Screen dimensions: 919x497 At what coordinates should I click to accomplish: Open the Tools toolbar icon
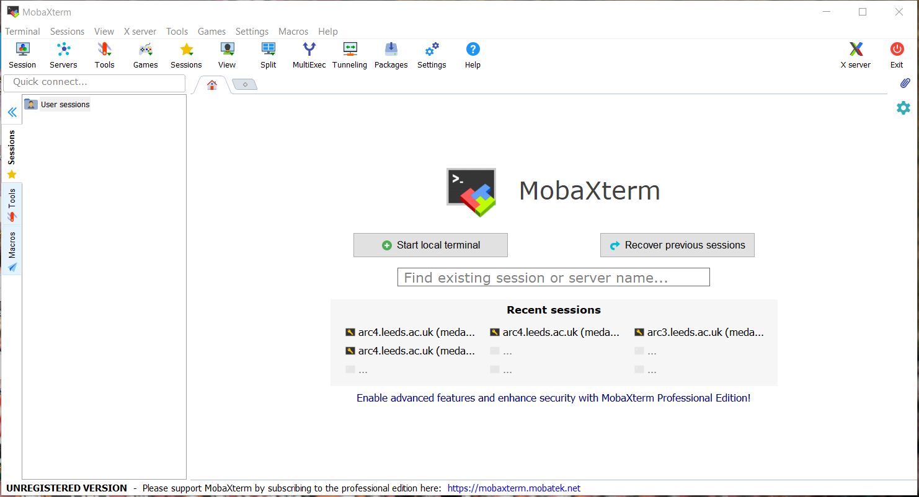click(x=104, y=55)
